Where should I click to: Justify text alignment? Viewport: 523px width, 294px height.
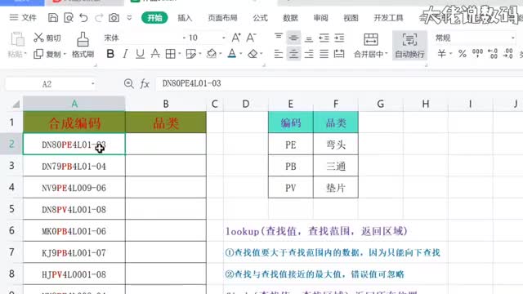pos(324,54)
